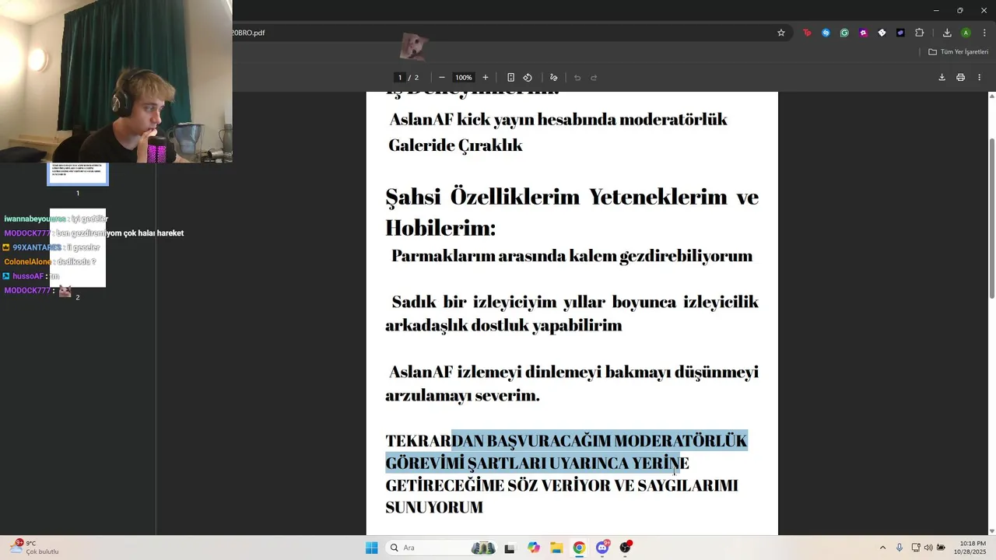
Task: Open Discord from the taskbar
Action: pyautogui.click(x=602, y=548)
